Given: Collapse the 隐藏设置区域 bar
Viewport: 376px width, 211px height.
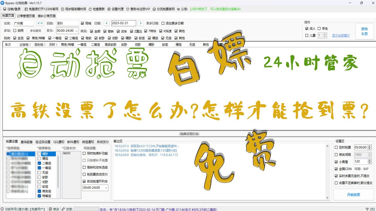Looking at the screenshot, I should pyautogui.click(x=189, y=134).
